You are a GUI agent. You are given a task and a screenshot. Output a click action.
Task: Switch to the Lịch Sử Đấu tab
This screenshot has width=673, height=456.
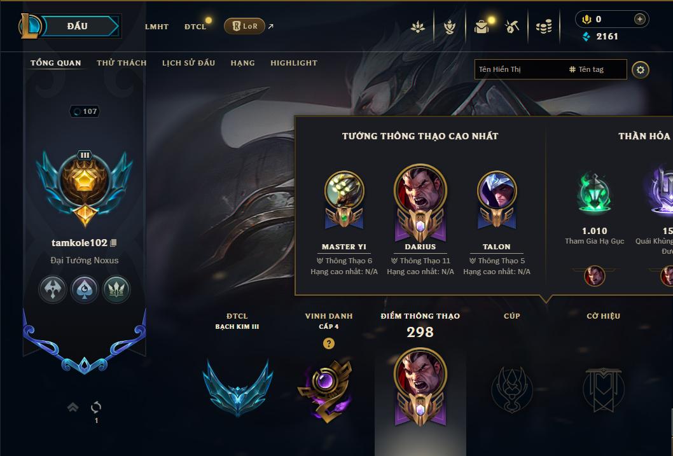pos(188,63)
